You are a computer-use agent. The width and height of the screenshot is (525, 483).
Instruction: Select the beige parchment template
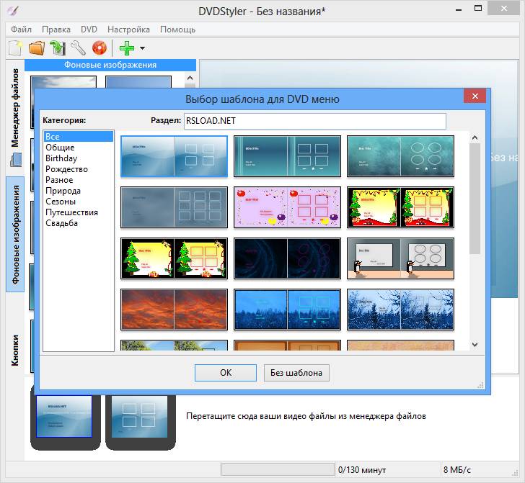[x=400, y=346]
